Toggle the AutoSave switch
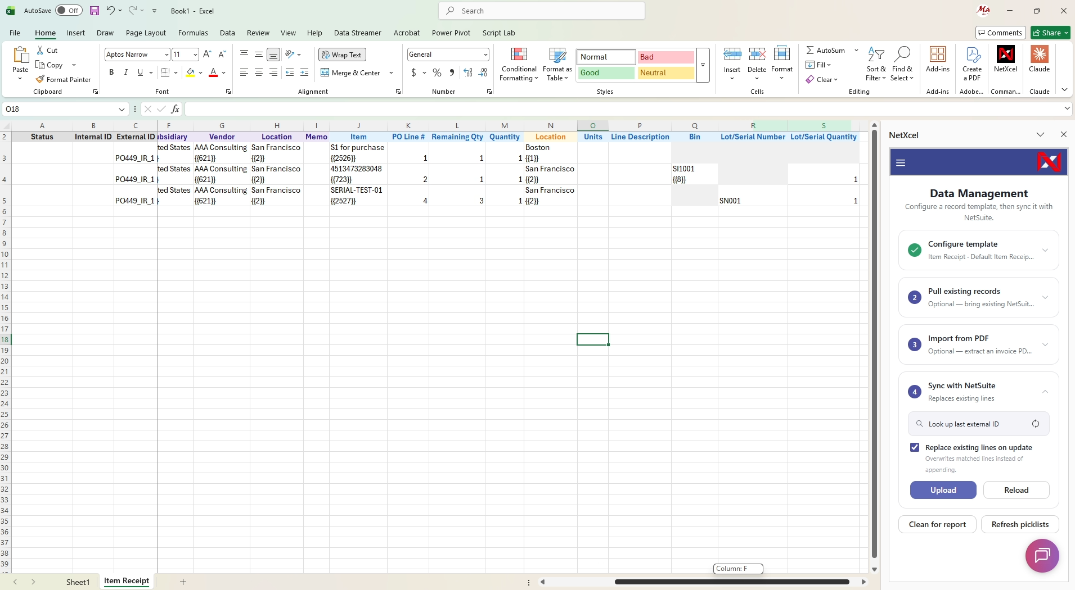 coord(69,11)
